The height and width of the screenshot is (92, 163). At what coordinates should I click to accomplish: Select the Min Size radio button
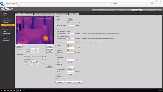25,52
